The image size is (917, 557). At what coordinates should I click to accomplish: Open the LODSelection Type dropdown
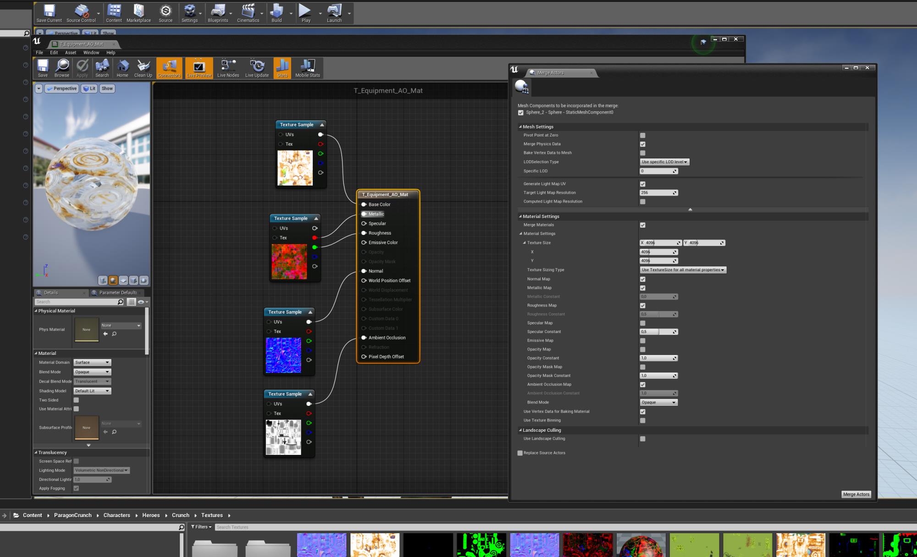click(x=664, y=162)
